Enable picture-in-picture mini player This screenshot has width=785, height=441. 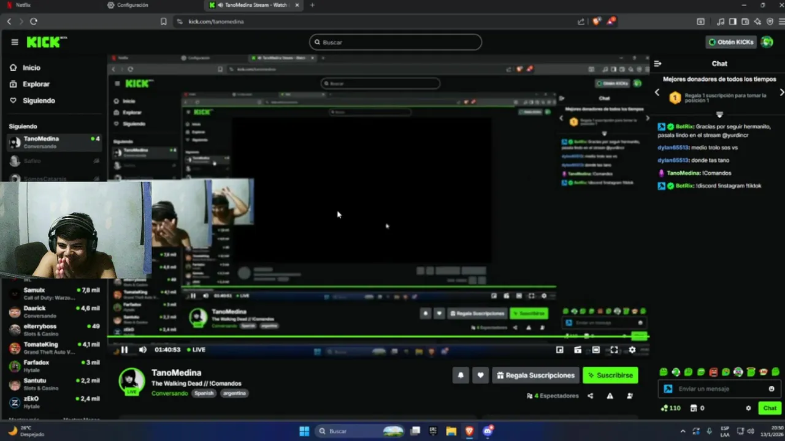click(560, 350)
